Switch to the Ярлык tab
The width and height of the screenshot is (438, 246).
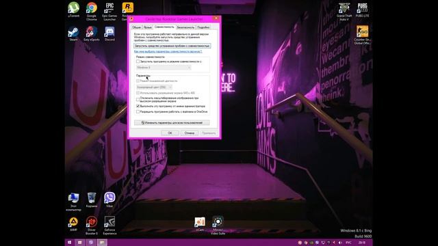tap(148, 27)
